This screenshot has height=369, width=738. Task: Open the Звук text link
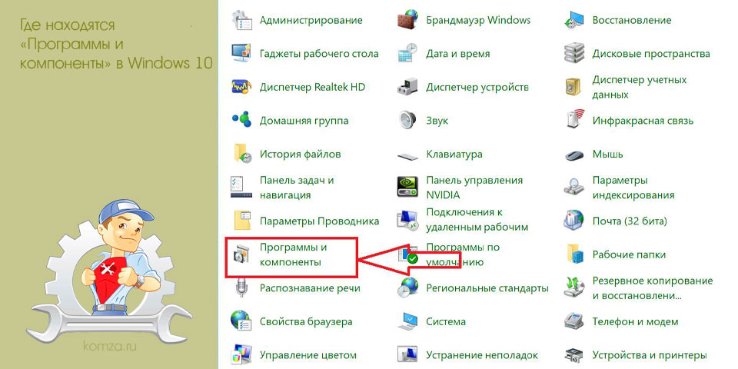(x=437, y=121)
